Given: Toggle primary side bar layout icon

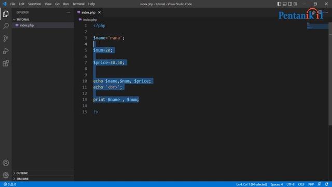Looking at the screenshot, I should pos(279,4).
